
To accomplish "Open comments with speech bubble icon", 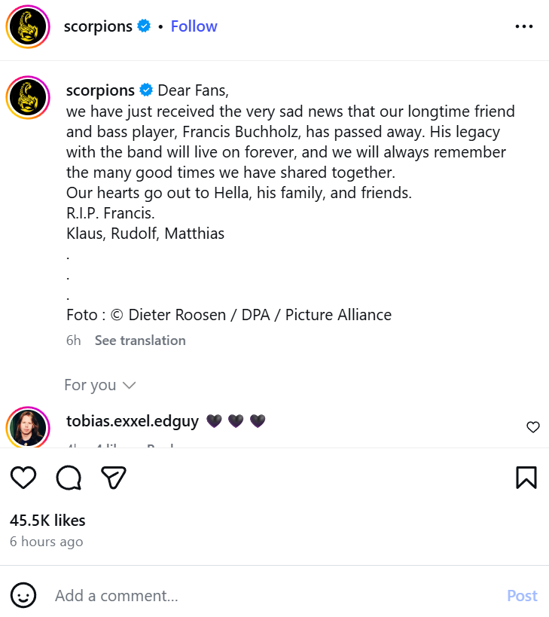I will pos(69,477).
